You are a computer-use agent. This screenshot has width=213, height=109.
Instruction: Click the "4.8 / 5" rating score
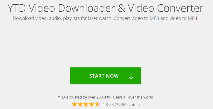pyautogui.click(x=108, y=105)
